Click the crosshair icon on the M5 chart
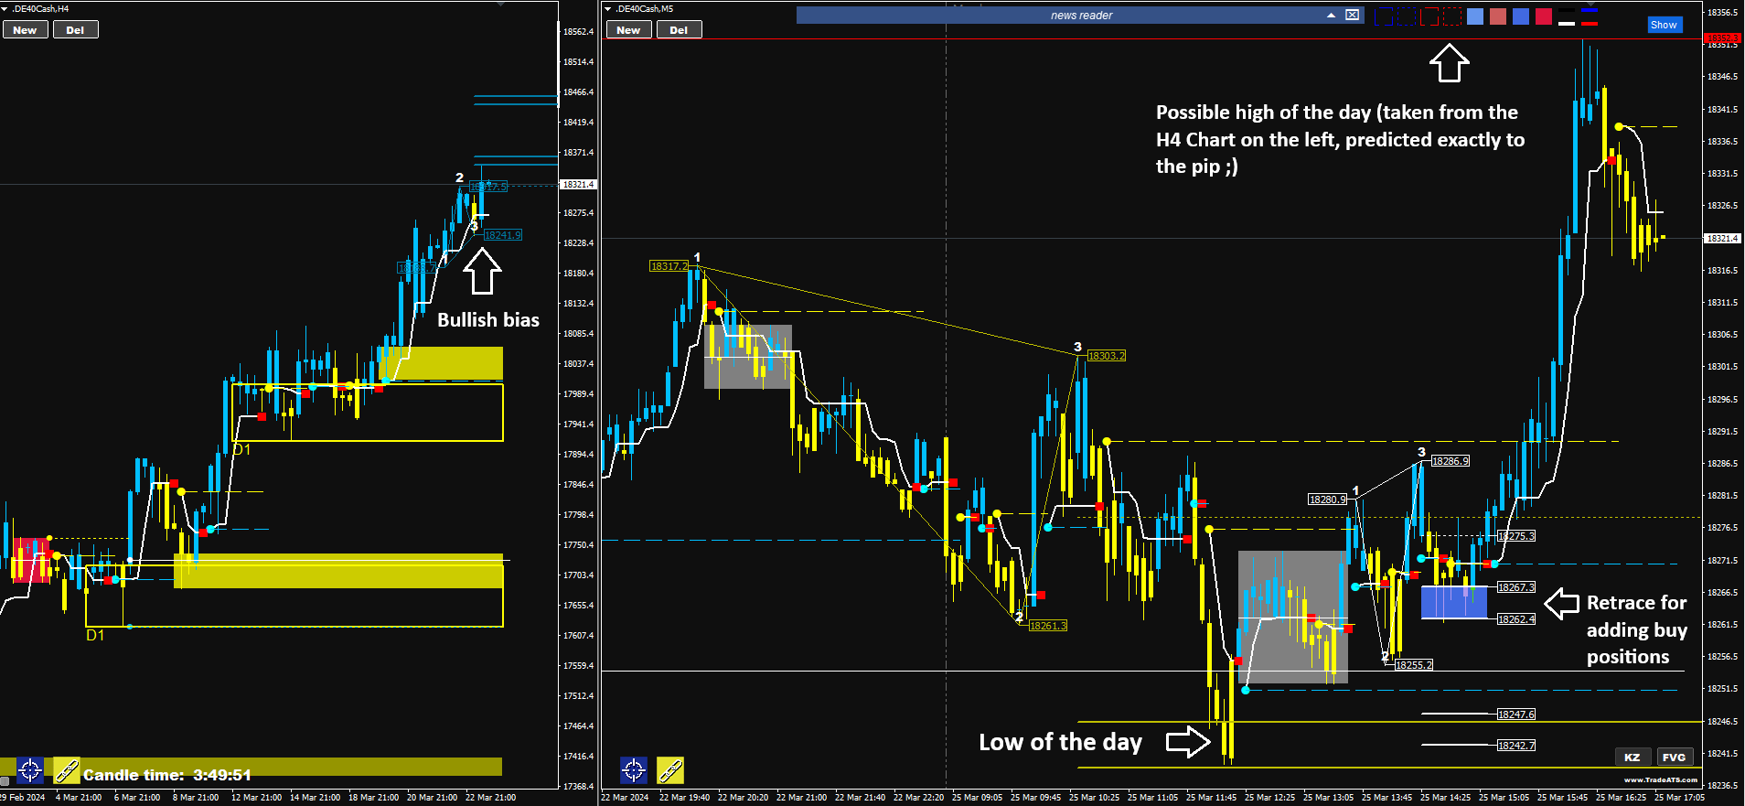 click(x=633, y=770)
